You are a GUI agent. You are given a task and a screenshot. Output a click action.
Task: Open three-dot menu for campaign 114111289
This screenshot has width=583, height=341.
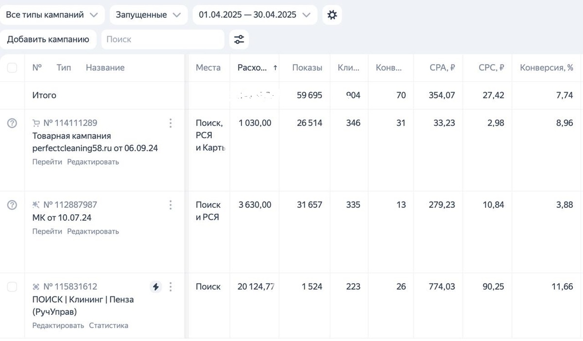tap(171, 123)
